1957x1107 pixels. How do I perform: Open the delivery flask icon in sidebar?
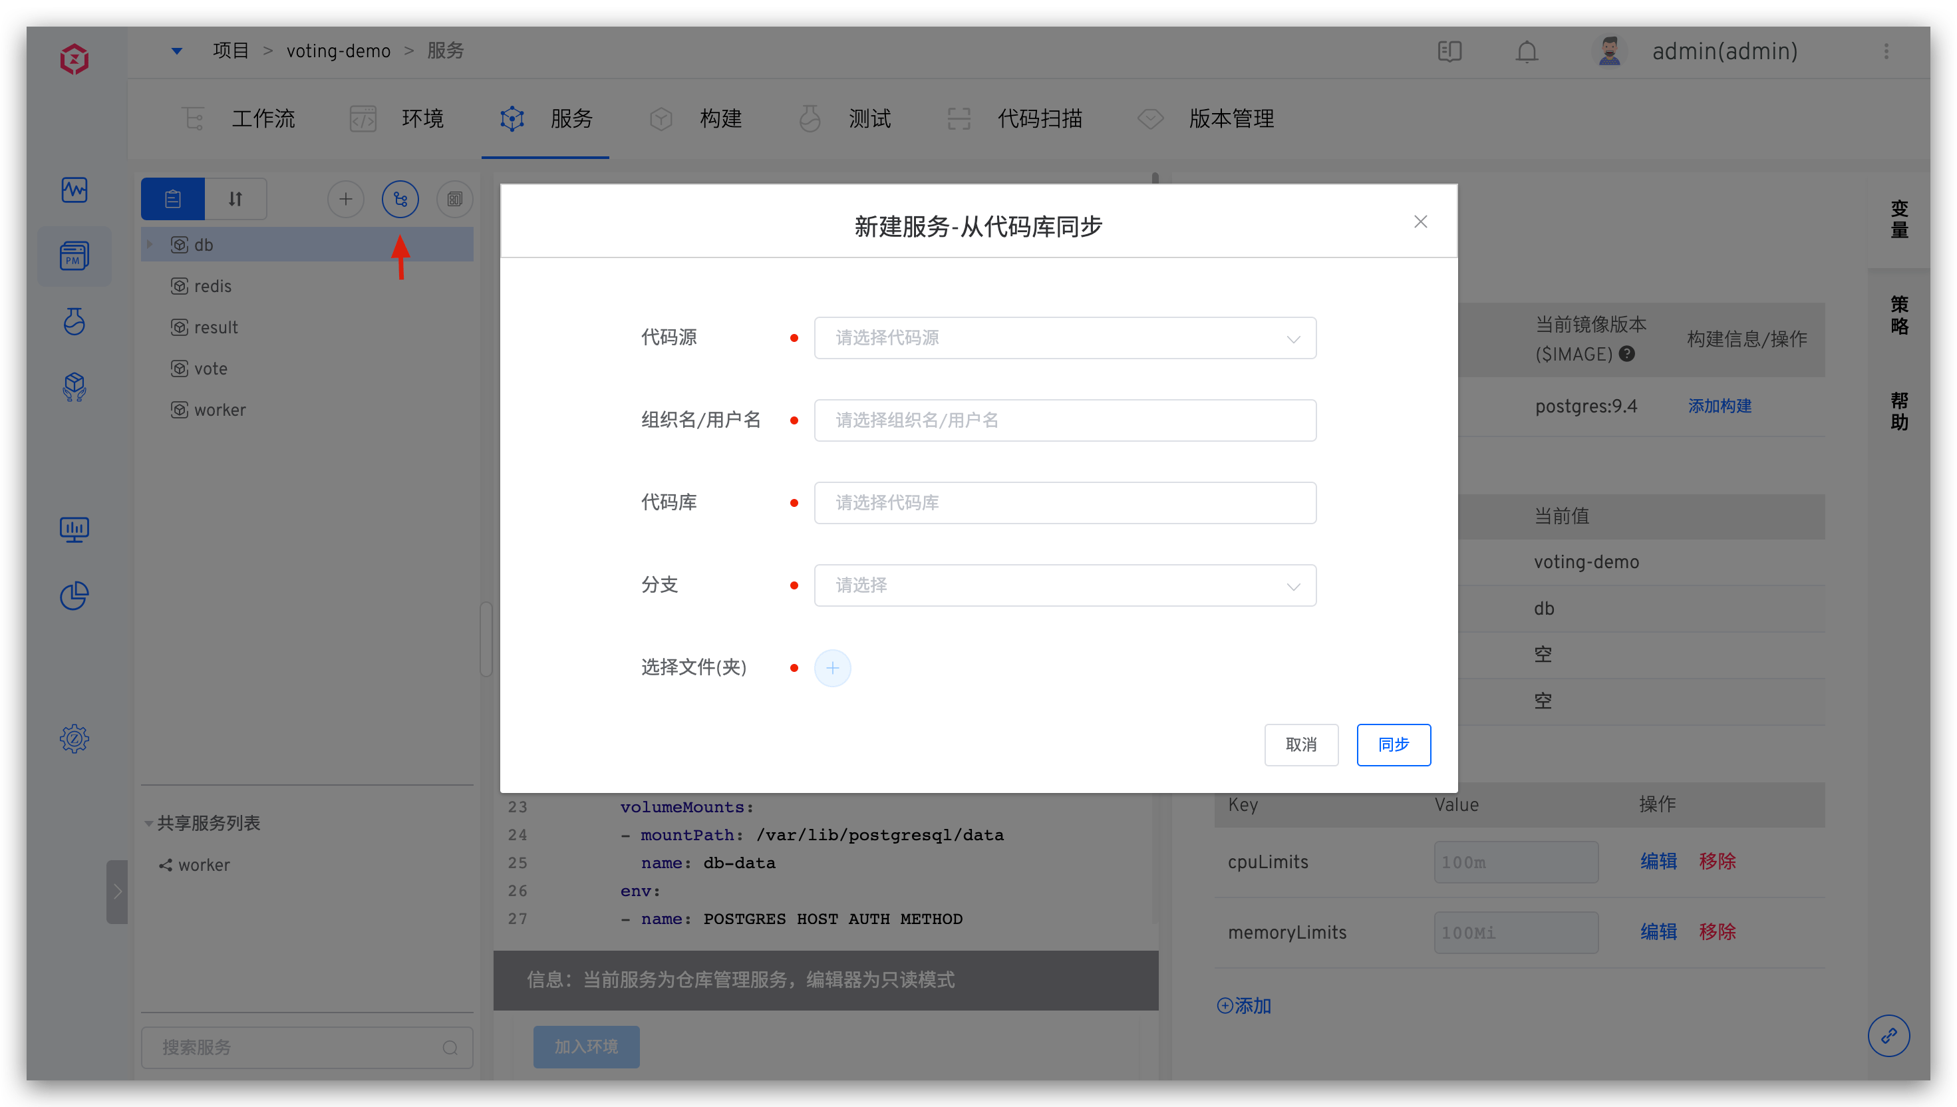[x=75, y=321]
